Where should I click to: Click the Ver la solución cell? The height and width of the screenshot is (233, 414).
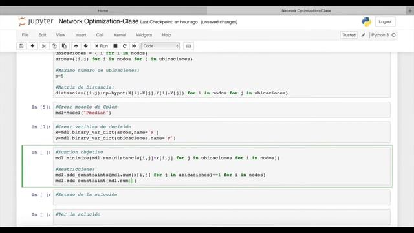point(221,217)
